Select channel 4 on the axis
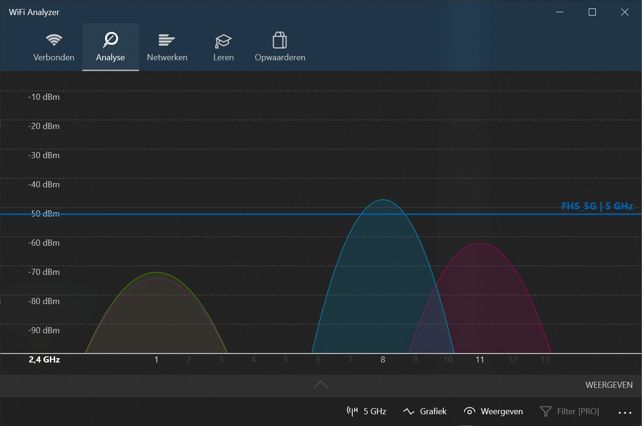 (253, 360)
